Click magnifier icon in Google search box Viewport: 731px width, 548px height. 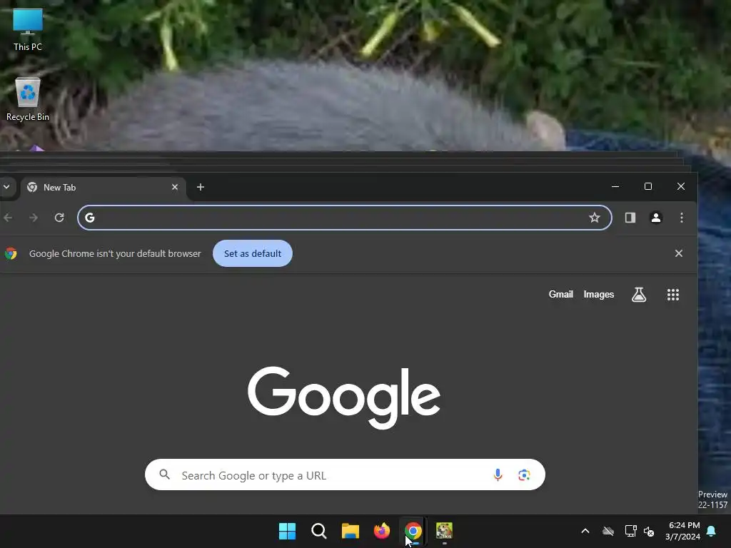pos(165,475)
